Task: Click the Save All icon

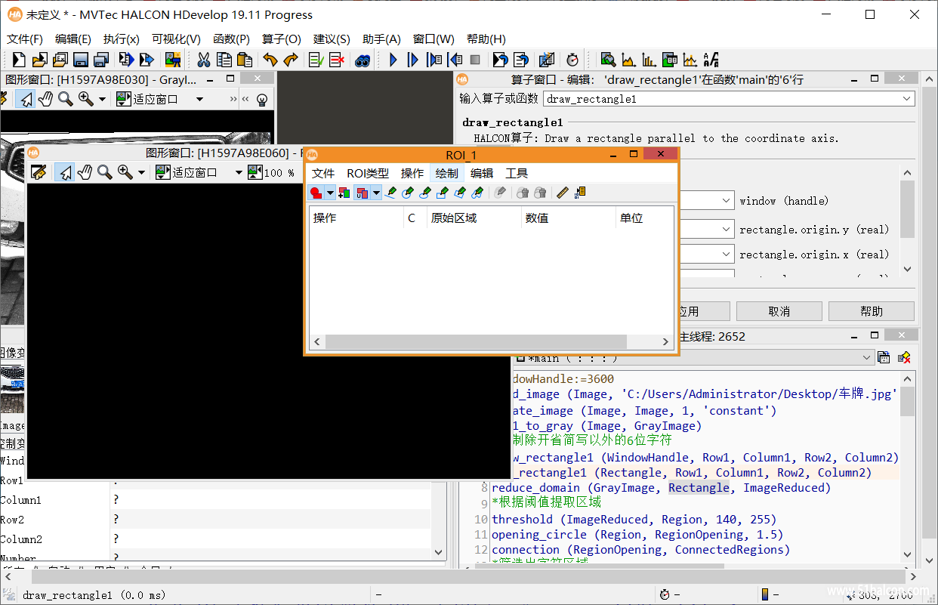Action: 100,60
